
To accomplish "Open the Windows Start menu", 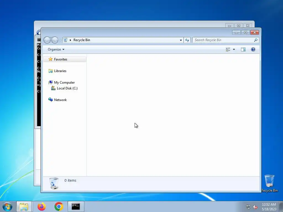I will click(x=7, y=206).
